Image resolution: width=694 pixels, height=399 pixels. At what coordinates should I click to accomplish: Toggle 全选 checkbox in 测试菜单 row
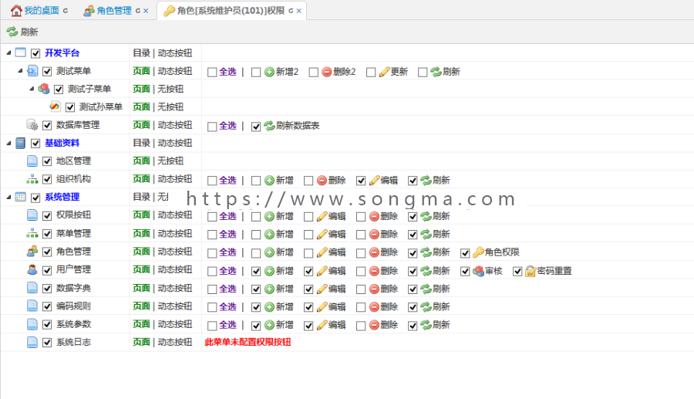(x=212, y=73)
